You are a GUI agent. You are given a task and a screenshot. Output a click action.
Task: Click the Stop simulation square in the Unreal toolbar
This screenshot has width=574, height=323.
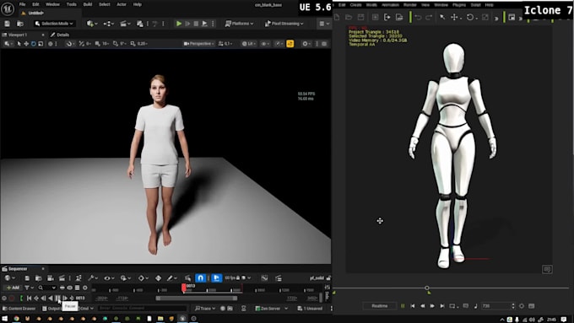[x=196, y=24]
